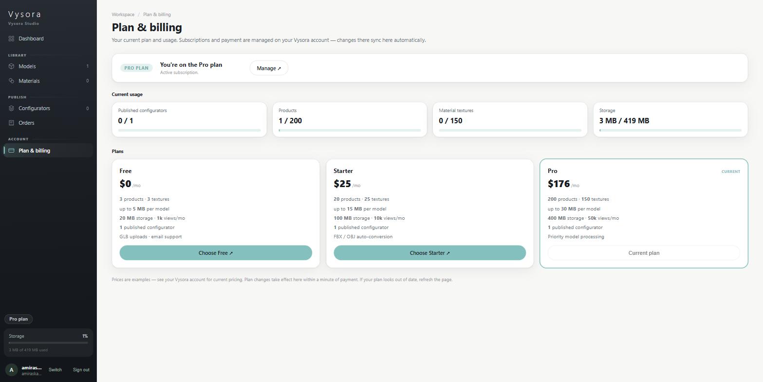
Task: Click the '1 / 200' products value
Action: point(290,121)
